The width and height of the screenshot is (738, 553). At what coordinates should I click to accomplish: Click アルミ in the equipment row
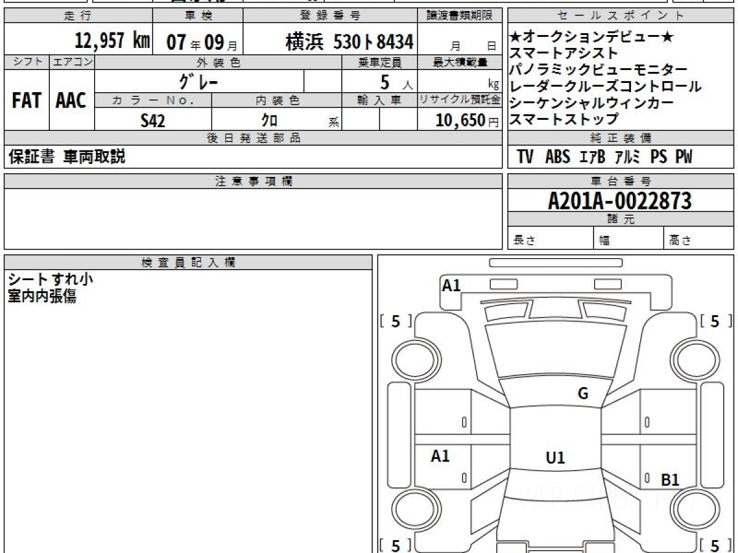pos(628,157)
